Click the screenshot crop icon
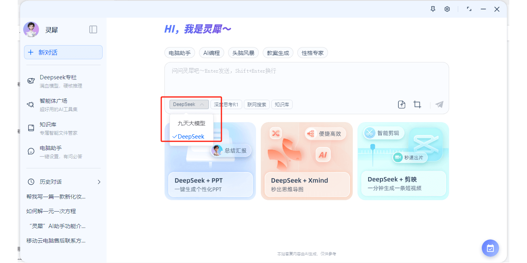 pos(417,104)
